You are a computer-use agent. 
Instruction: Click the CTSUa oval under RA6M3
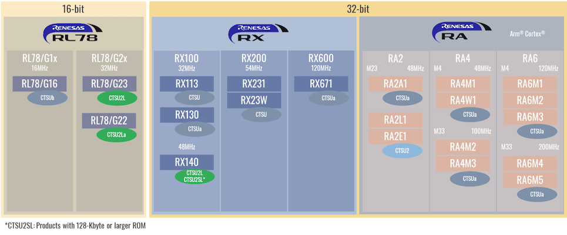537,131
